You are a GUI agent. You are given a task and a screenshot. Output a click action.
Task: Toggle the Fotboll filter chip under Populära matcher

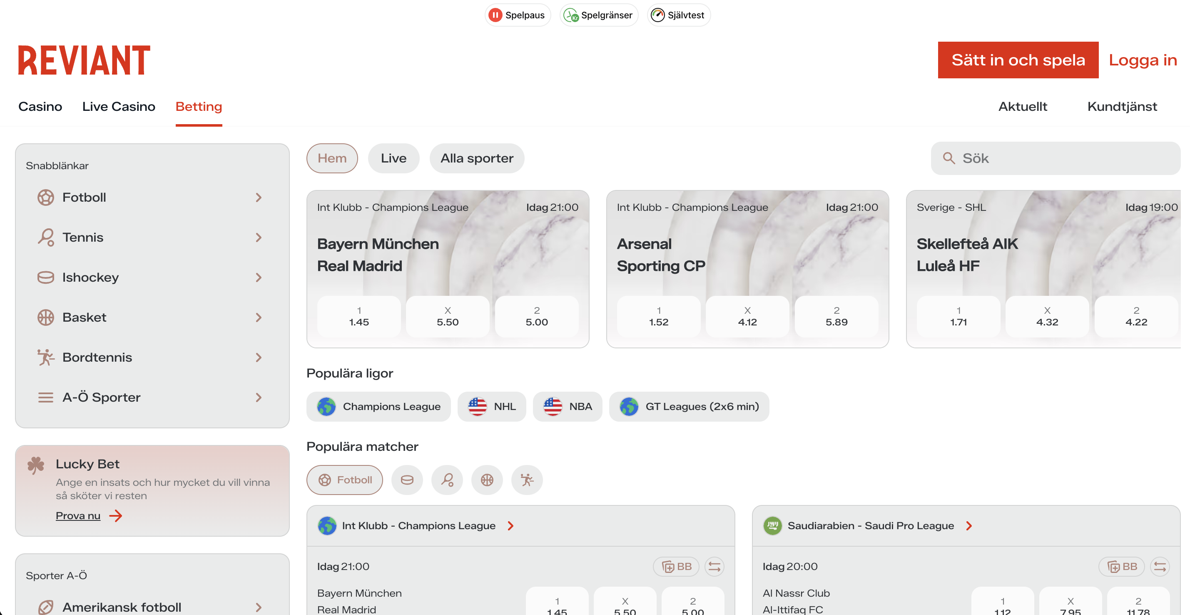tap(344, 480)
